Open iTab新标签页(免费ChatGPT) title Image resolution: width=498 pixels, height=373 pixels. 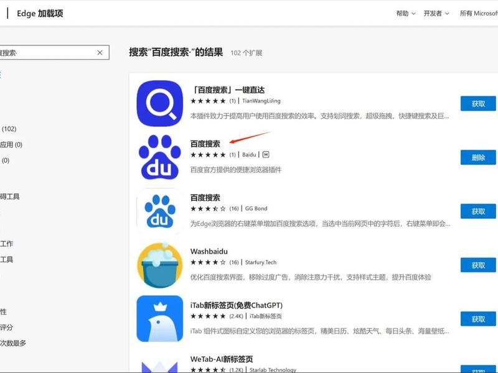[237, 305]
